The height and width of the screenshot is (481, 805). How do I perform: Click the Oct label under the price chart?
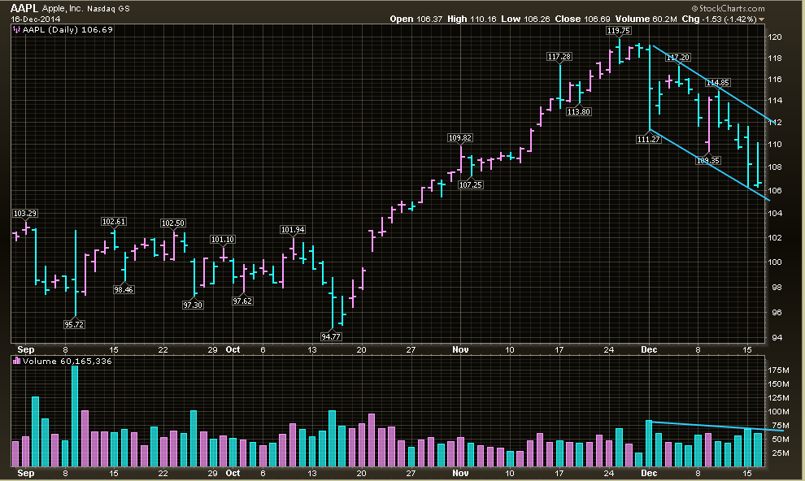[233, 349]
